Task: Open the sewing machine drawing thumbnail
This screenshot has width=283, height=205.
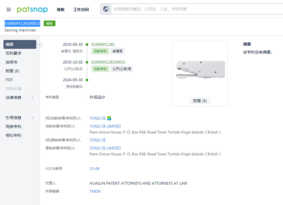Action: coord(200,69)
